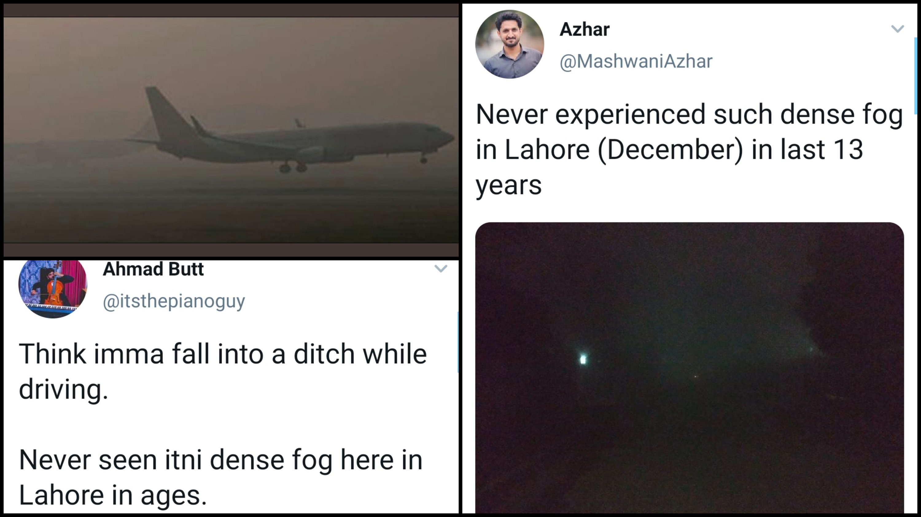Open the foggy airplane photo
Screen dimensions: 921x517
[231, 130]
